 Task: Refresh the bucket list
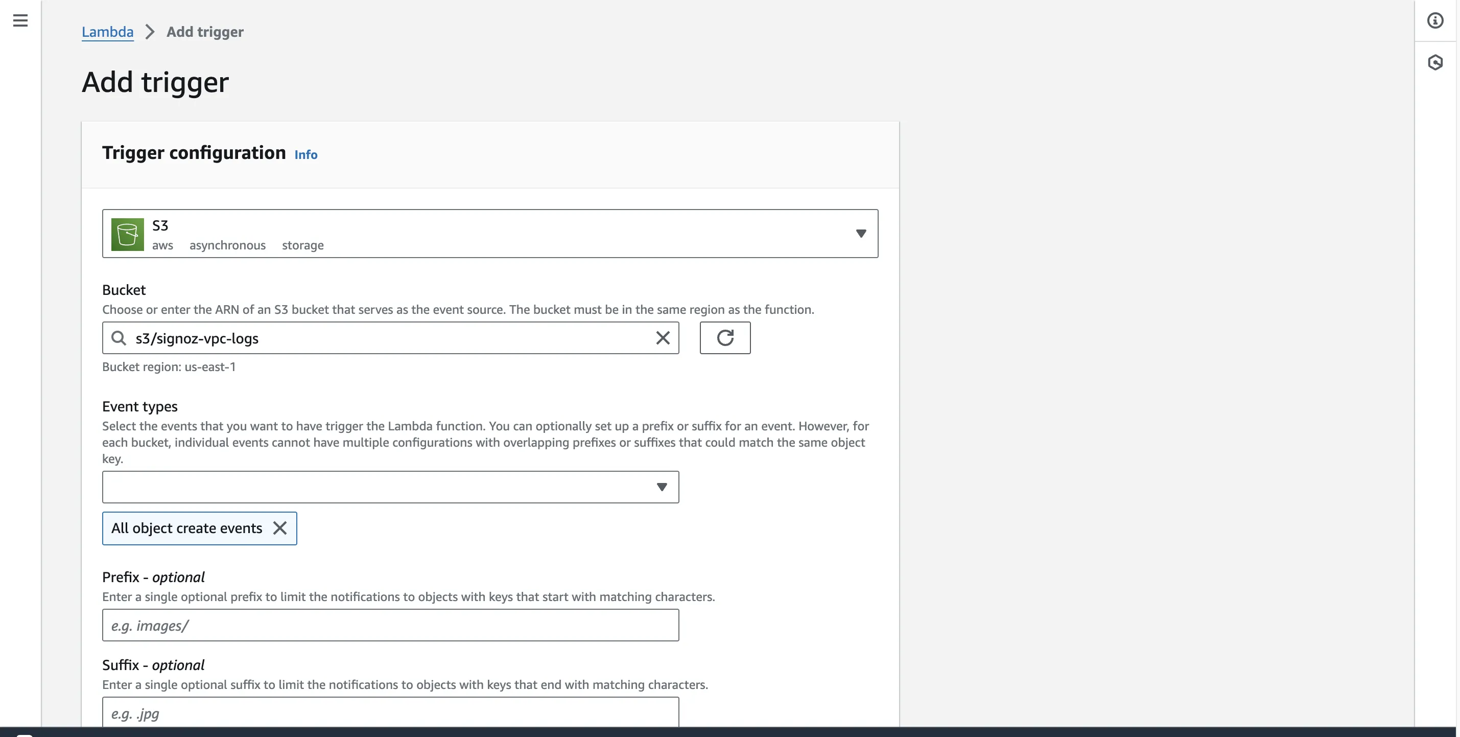point(725,338)
